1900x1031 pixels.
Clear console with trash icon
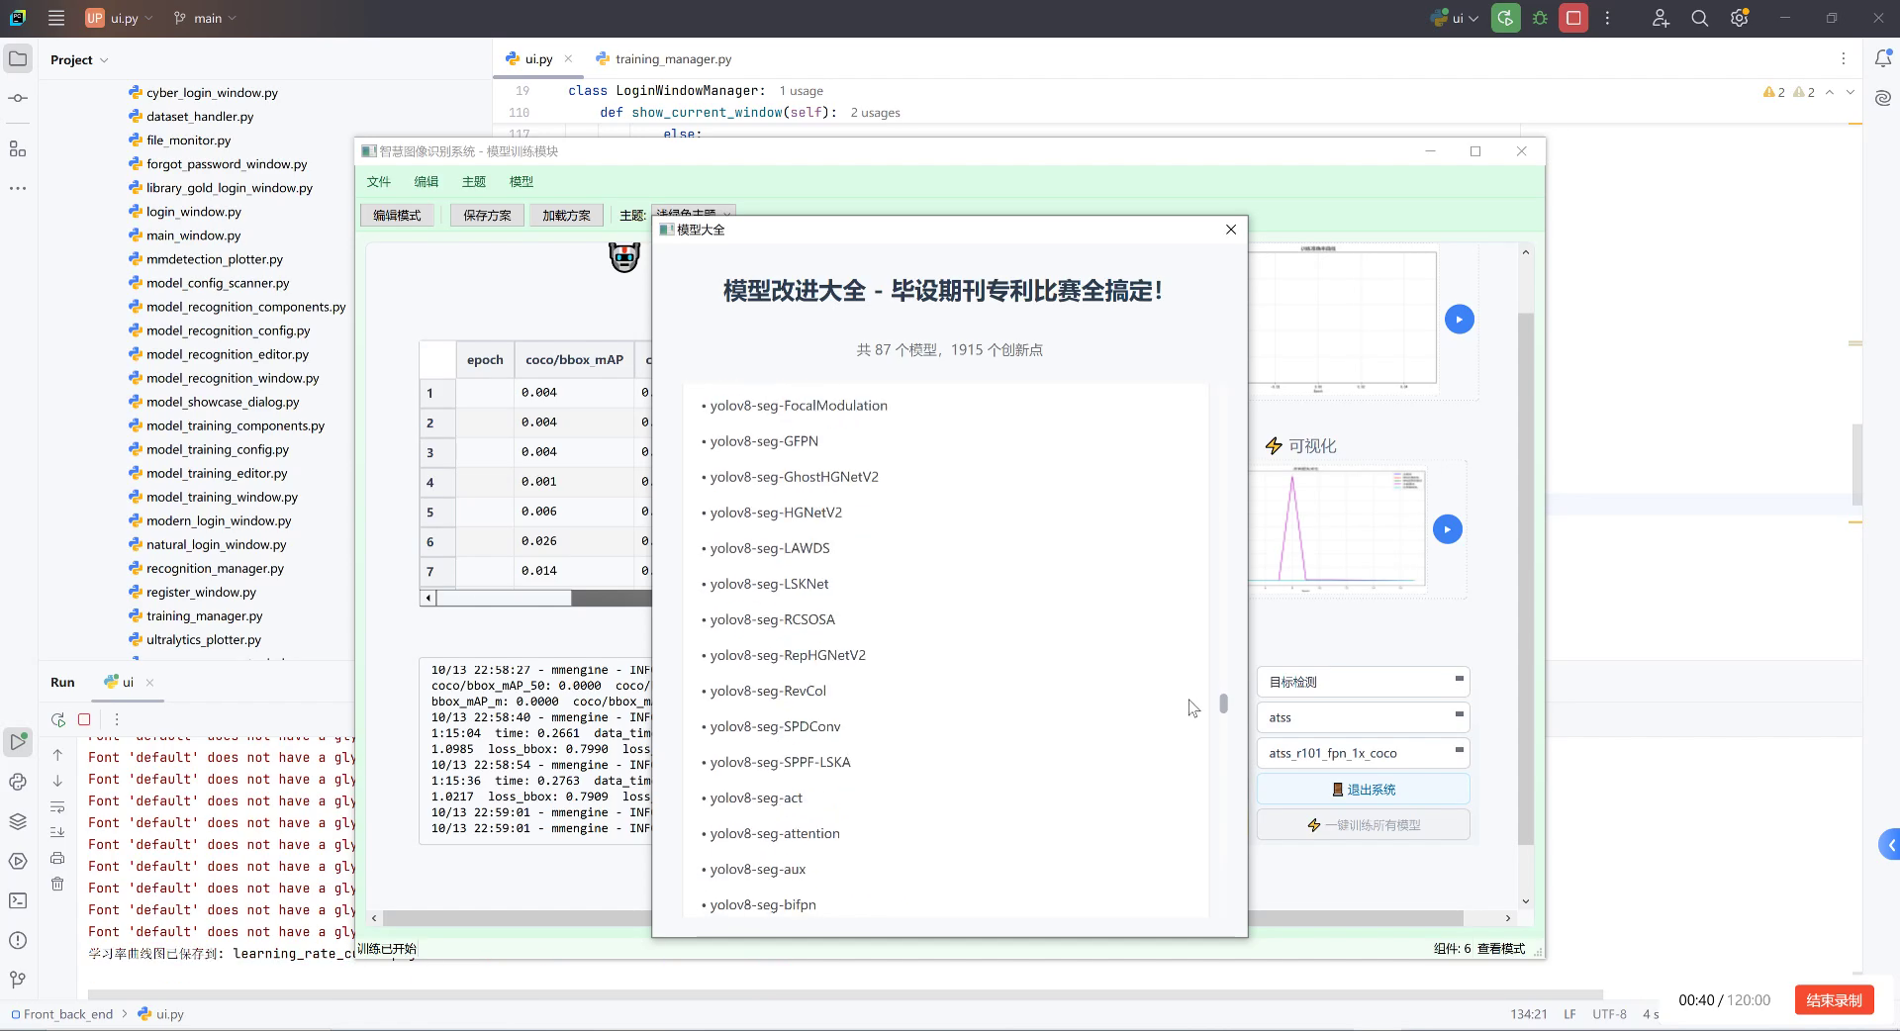[x=57, y=884]
